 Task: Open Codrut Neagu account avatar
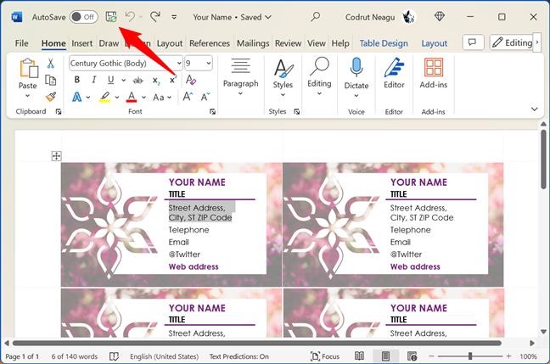point(408,17)
